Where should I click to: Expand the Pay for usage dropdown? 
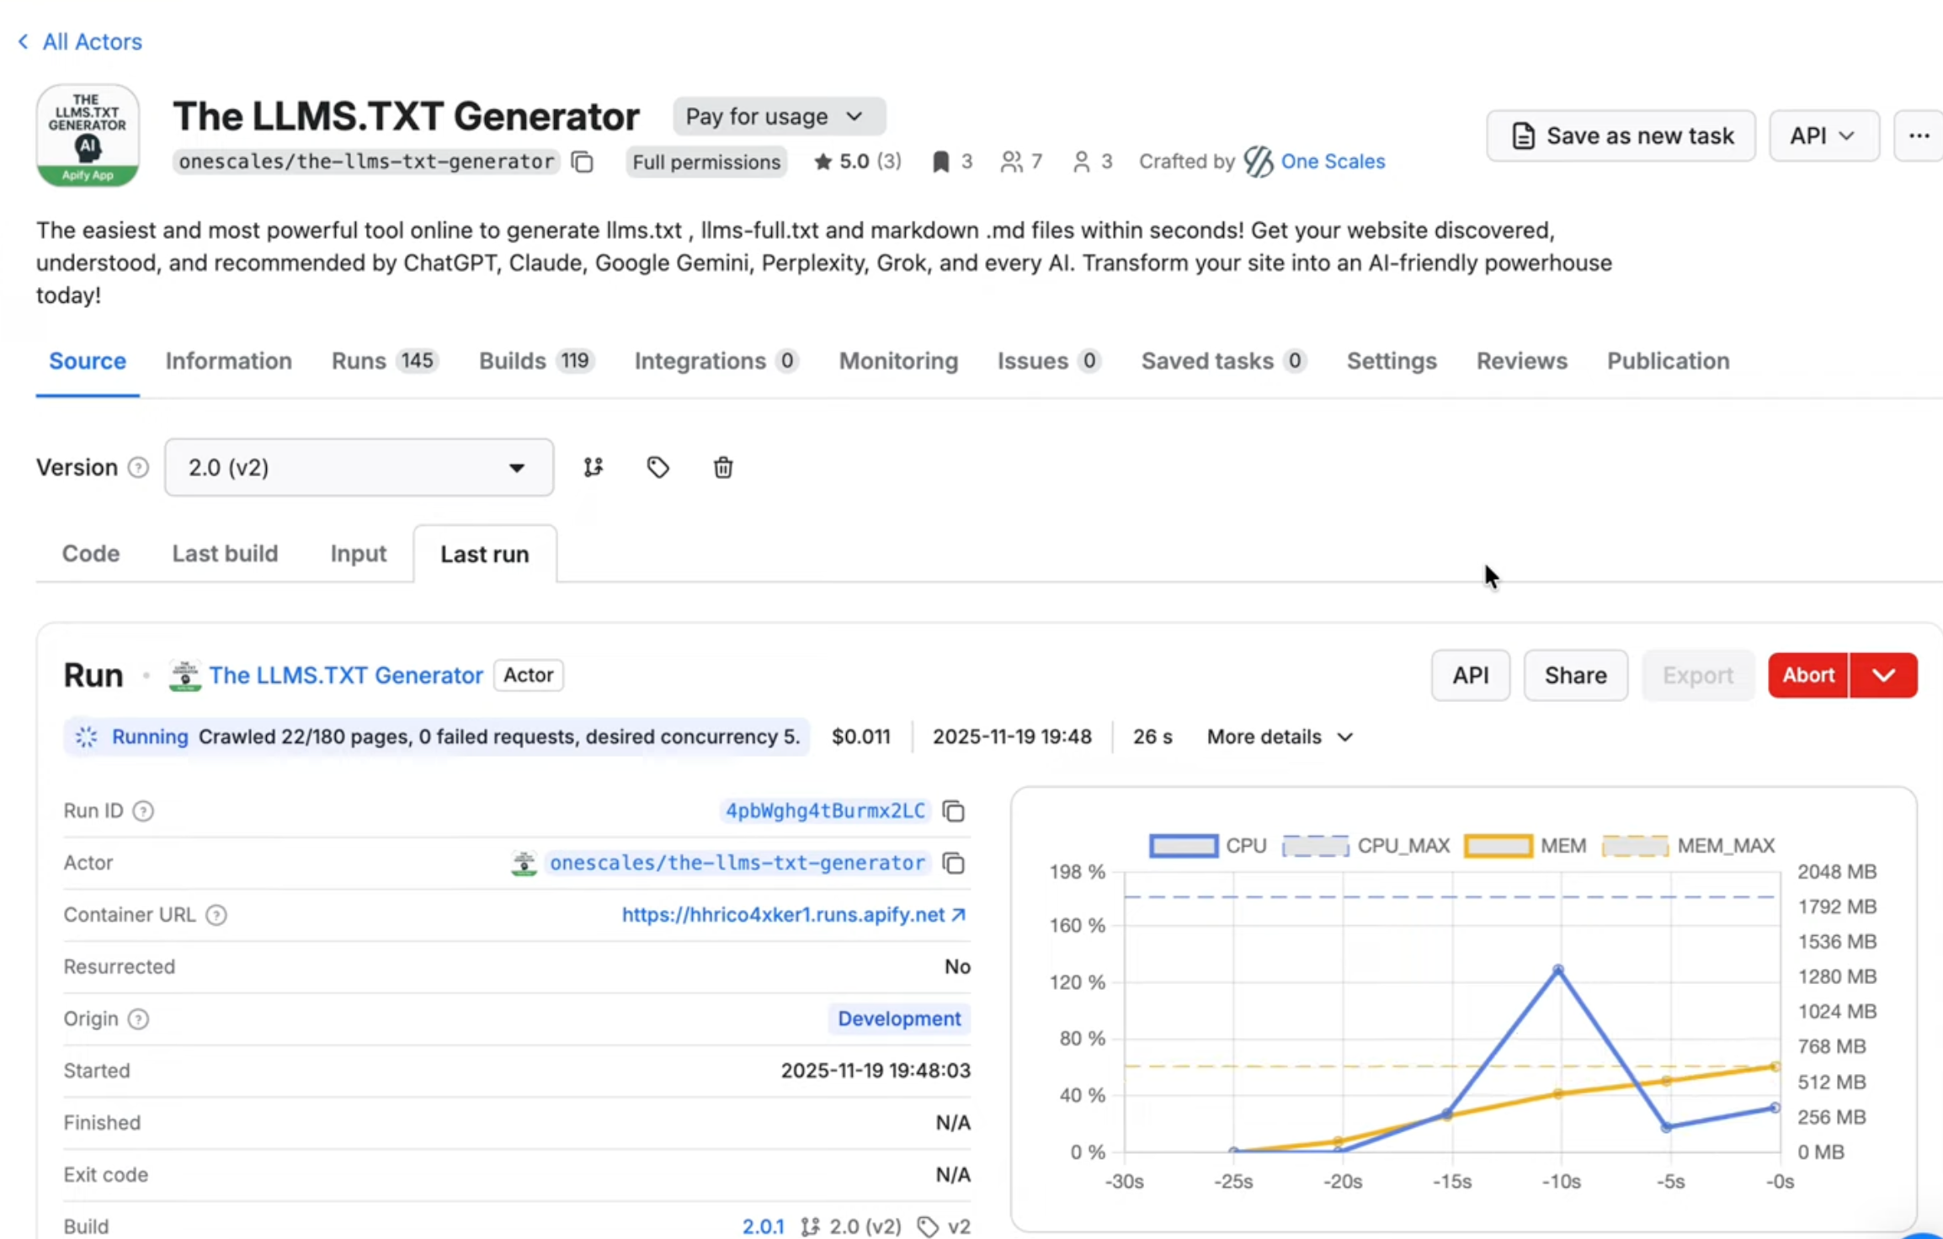click(777, 116)
